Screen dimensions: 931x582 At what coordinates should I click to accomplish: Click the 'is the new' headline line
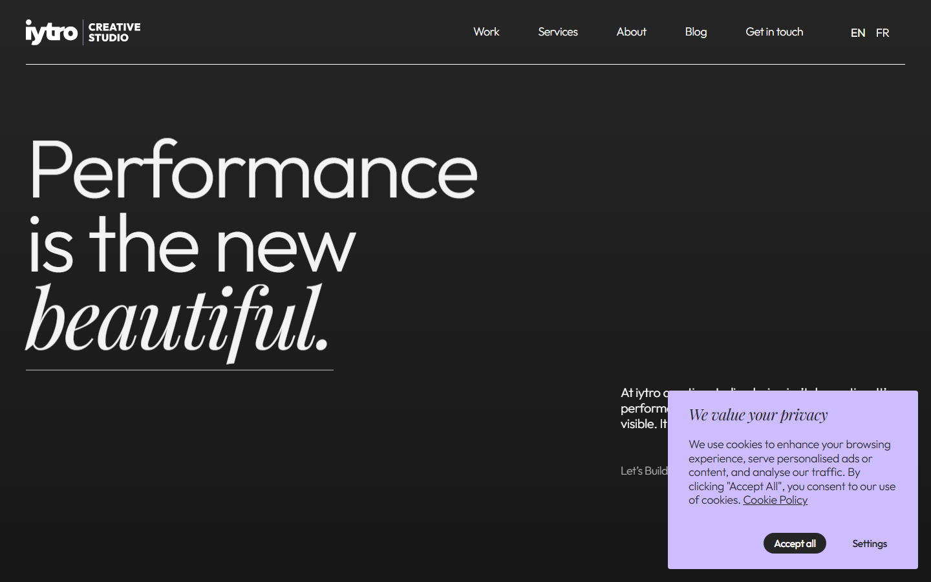click(192, 244)
